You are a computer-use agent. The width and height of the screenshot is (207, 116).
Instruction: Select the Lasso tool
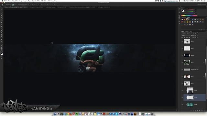tap(2, 14)
